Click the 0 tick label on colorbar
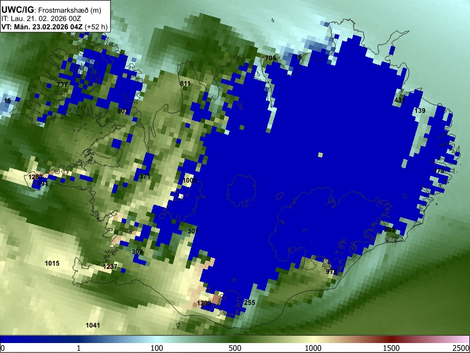Screen dimensions: 470x353 (3, 348)
